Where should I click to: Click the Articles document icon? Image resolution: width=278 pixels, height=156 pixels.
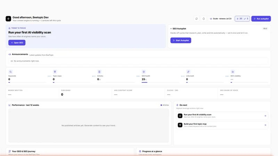[99, 72]
